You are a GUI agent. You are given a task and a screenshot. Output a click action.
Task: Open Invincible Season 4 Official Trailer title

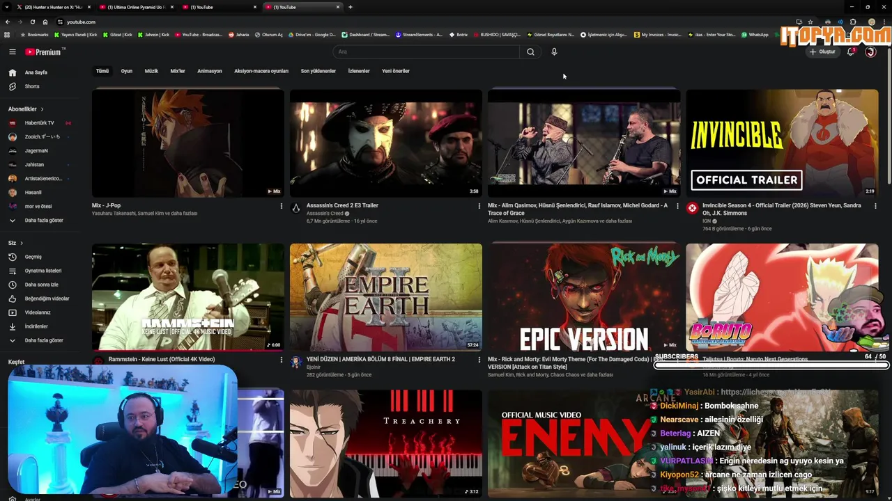point(781,209)
